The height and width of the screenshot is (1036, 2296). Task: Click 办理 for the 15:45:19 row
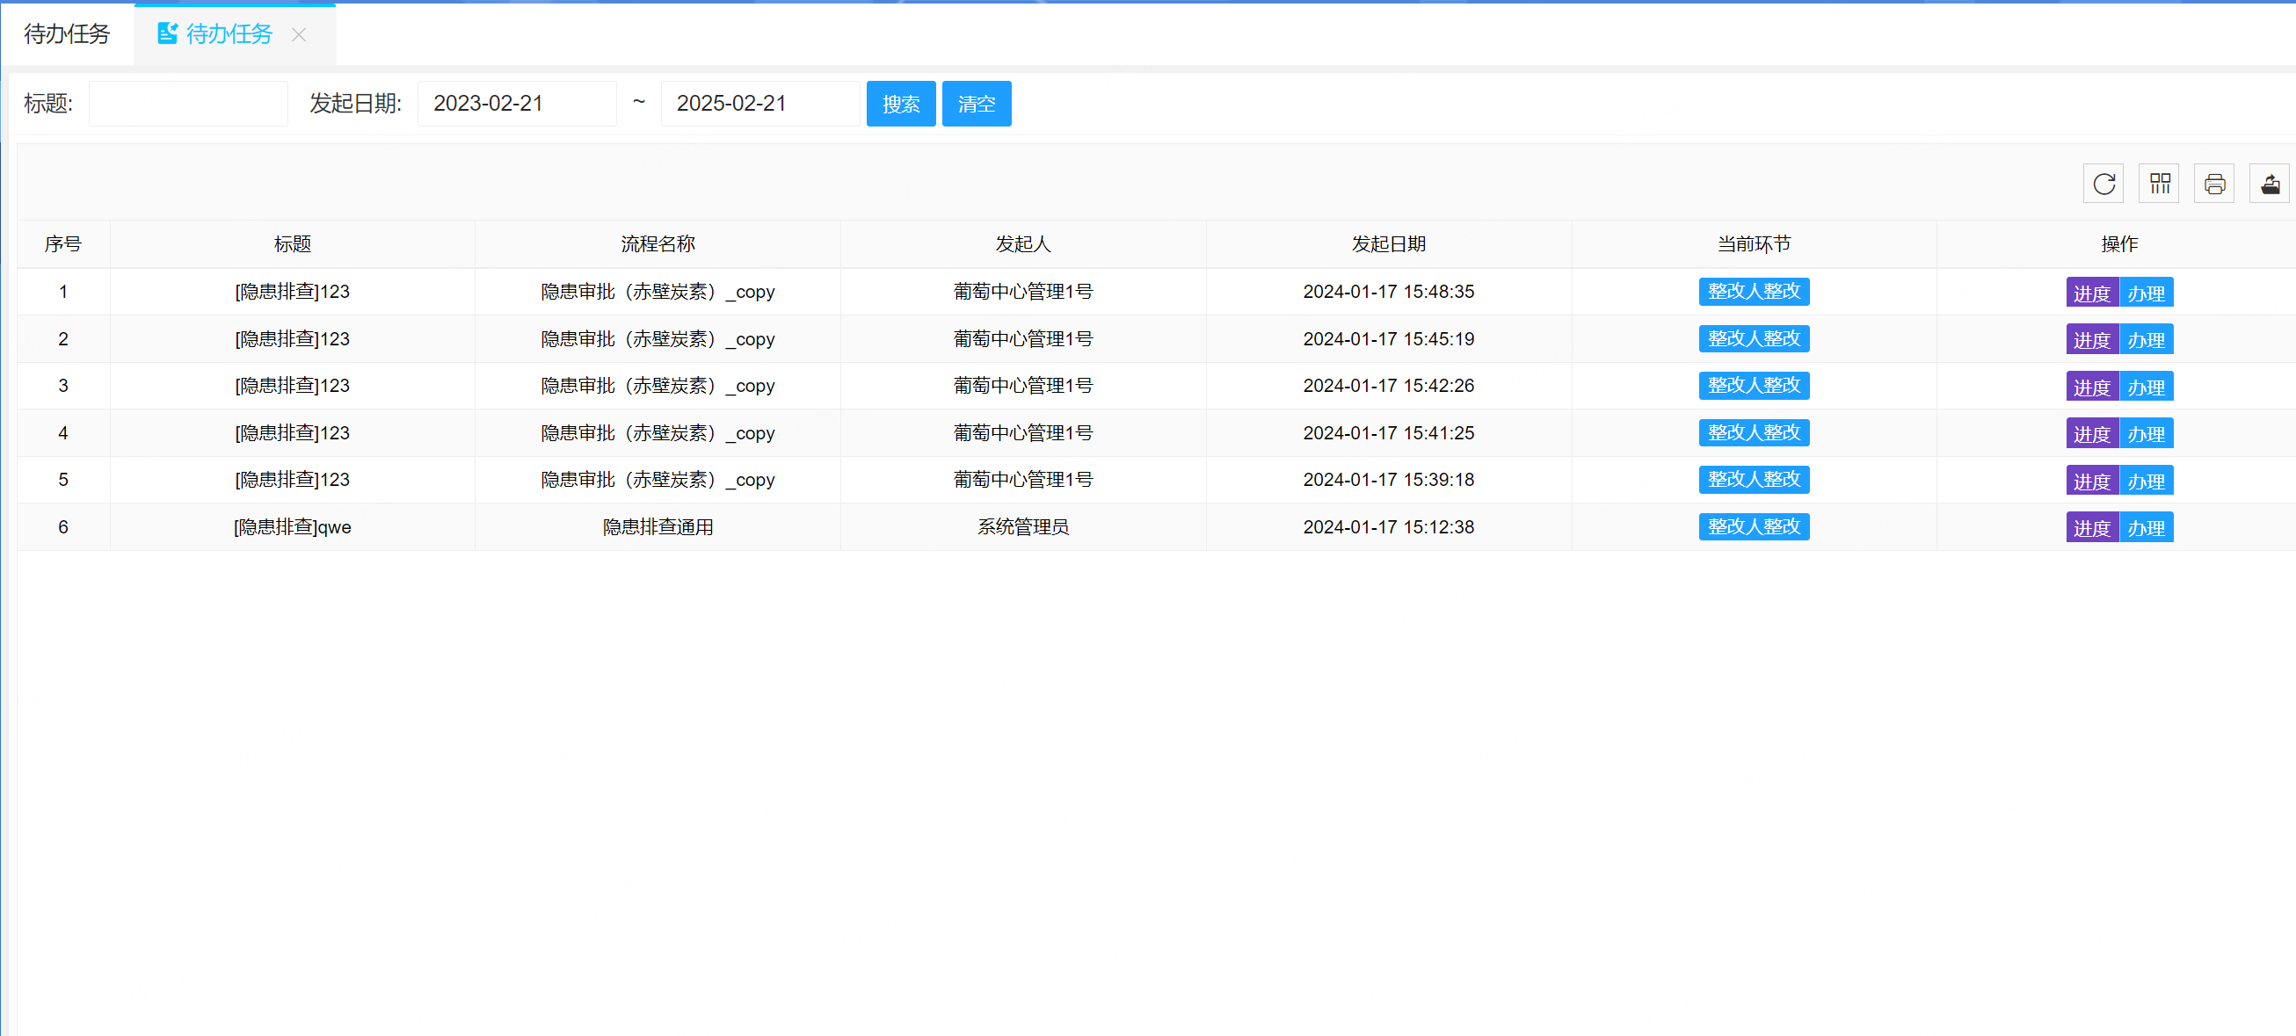2147,339
